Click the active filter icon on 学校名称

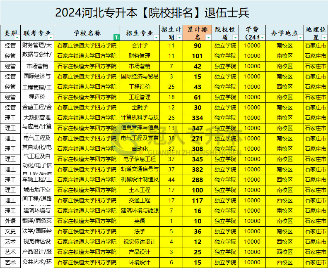pyautogui.click(x=117, y=37)
